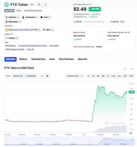Open the calendar date range picker

pyautogui.click(x=125, y=76)
